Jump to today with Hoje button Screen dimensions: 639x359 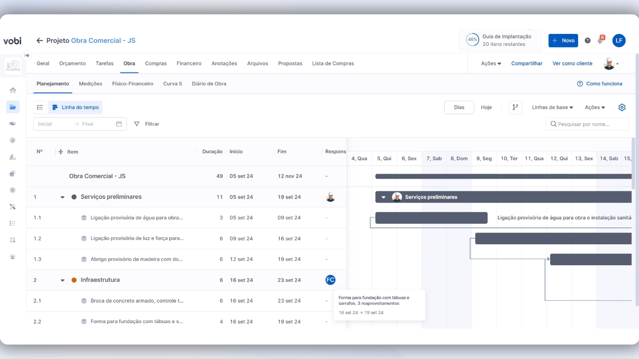(x=486, y=107)
